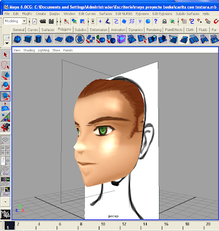The image size is (219, 231).
Task: Click the current frame 1 marker
Action: tap(9, 226)
